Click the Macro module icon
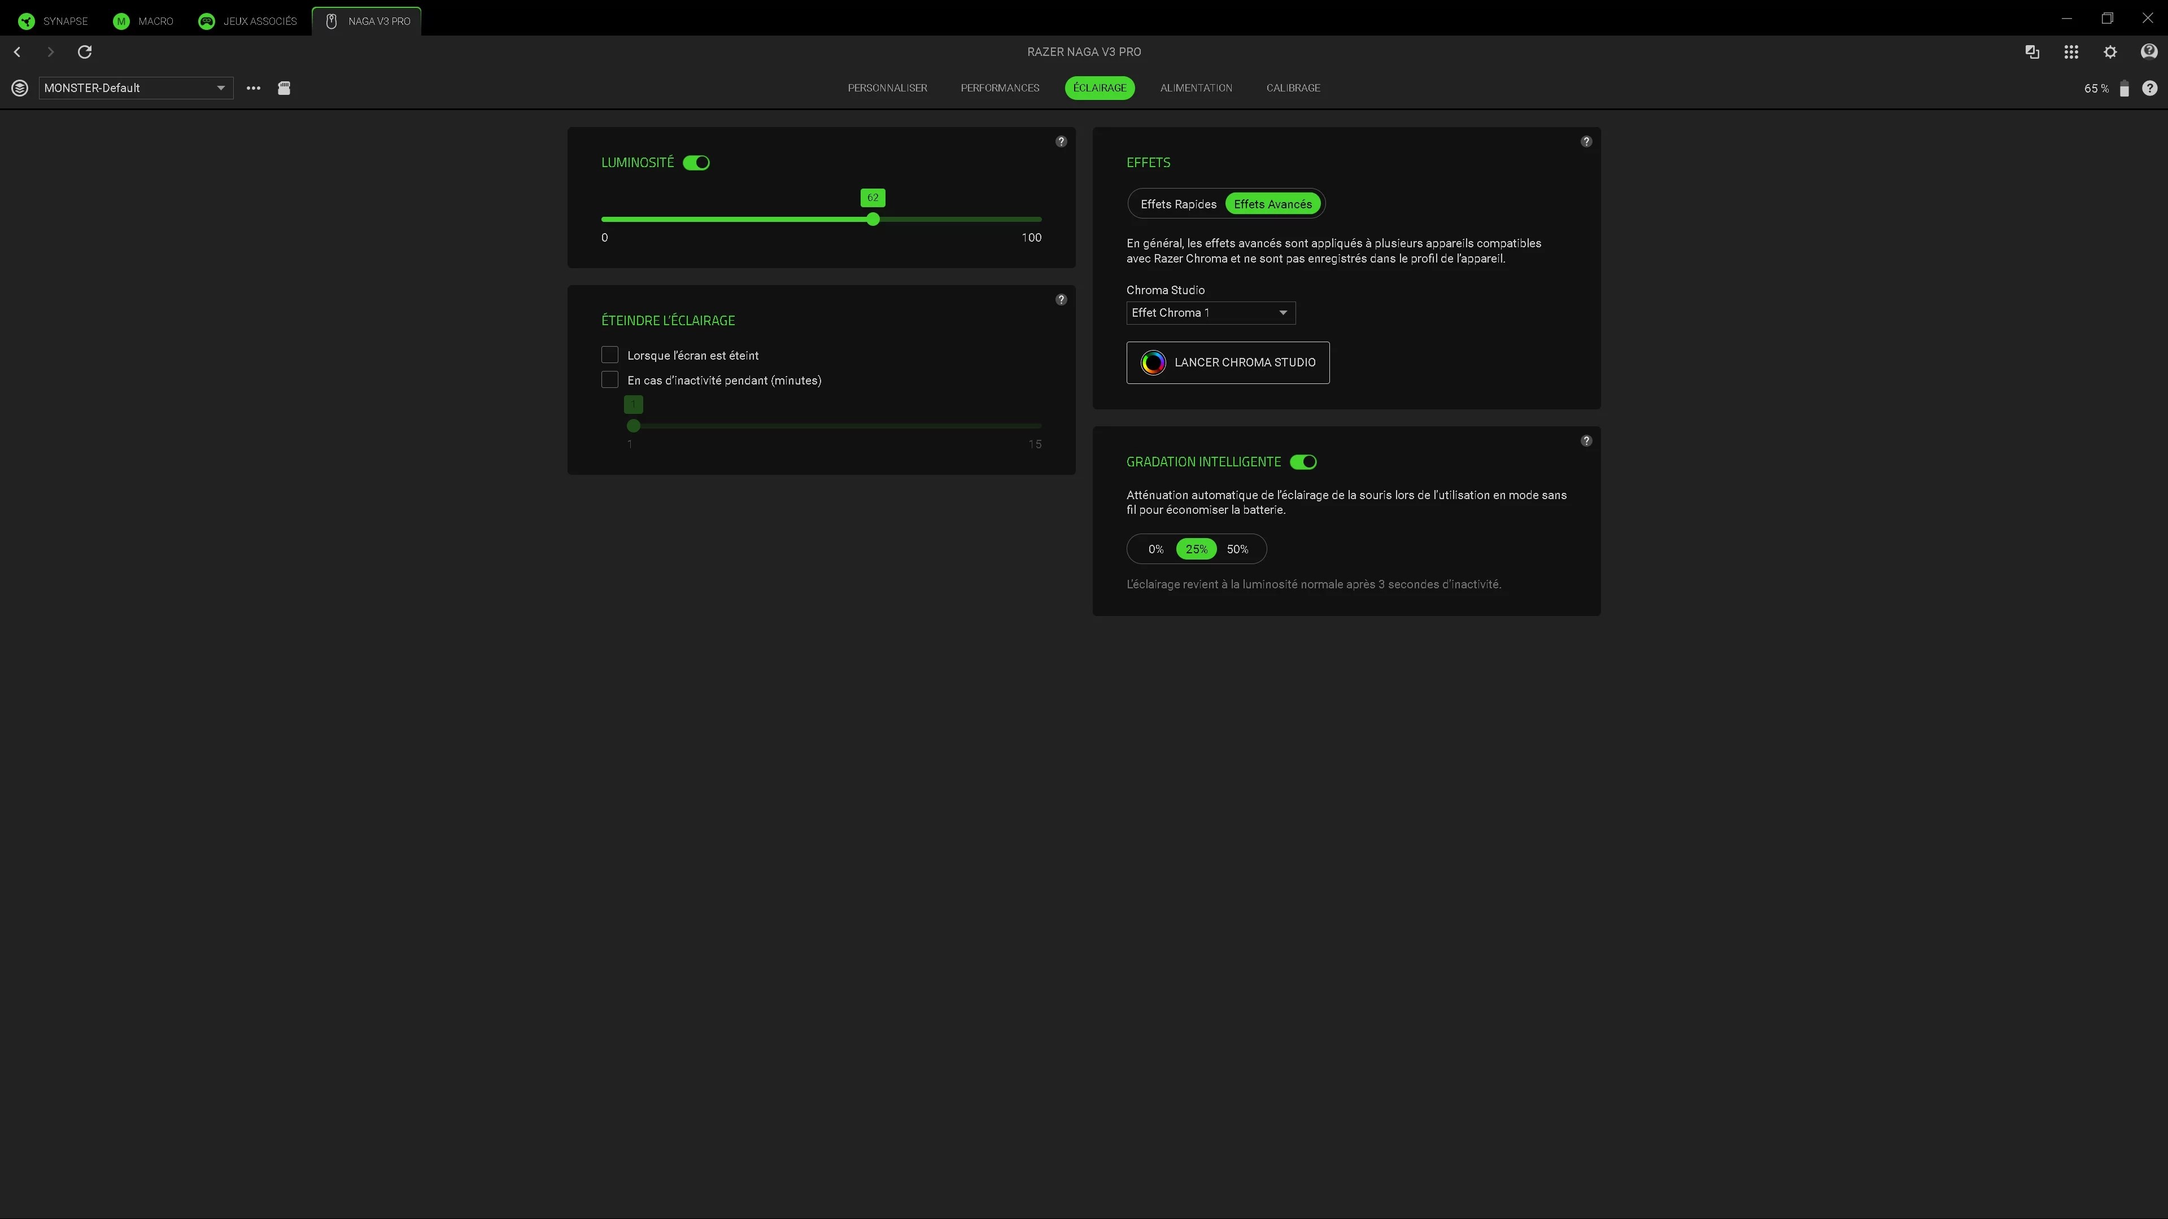Image resolution: width=2168 pixels, height=1219 pixels. coord(121,21)
